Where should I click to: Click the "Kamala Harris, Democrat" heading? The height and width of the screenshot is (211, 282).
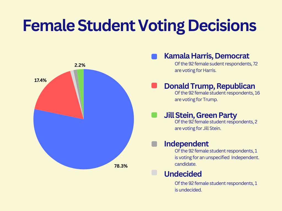coord(207,56)
